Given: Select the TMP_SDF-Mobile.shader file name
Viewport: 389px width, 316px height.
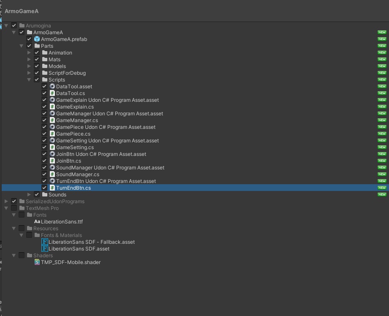Looking at the screenshot, I should tap(71, 262).
